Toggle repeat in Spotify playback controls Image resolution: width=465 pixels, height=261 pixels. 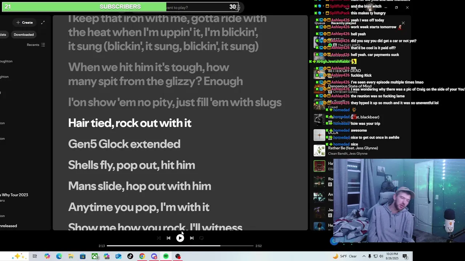tap(201, 238)
